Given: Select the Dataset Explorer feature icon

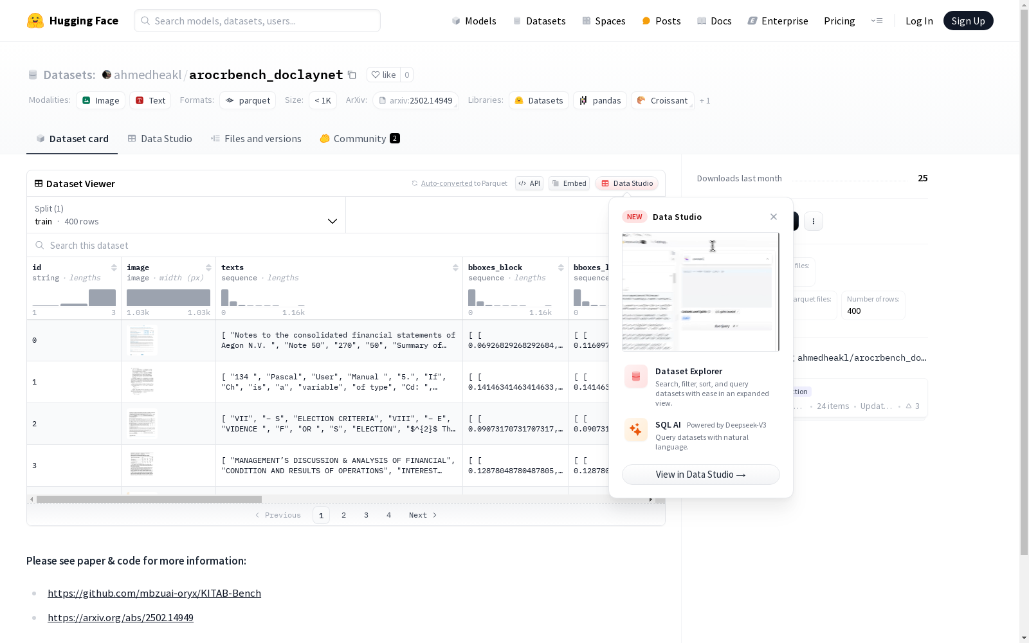Looking at the screenshot, I should tap(636, 377).
